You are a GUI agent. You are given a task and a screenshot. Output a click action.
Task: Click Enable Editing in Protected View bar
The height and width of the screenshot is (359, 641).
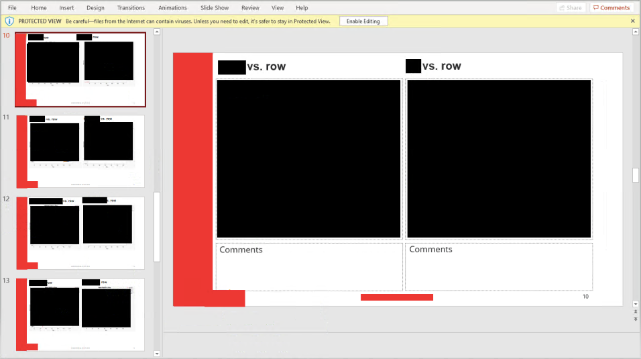pos(363,21)
